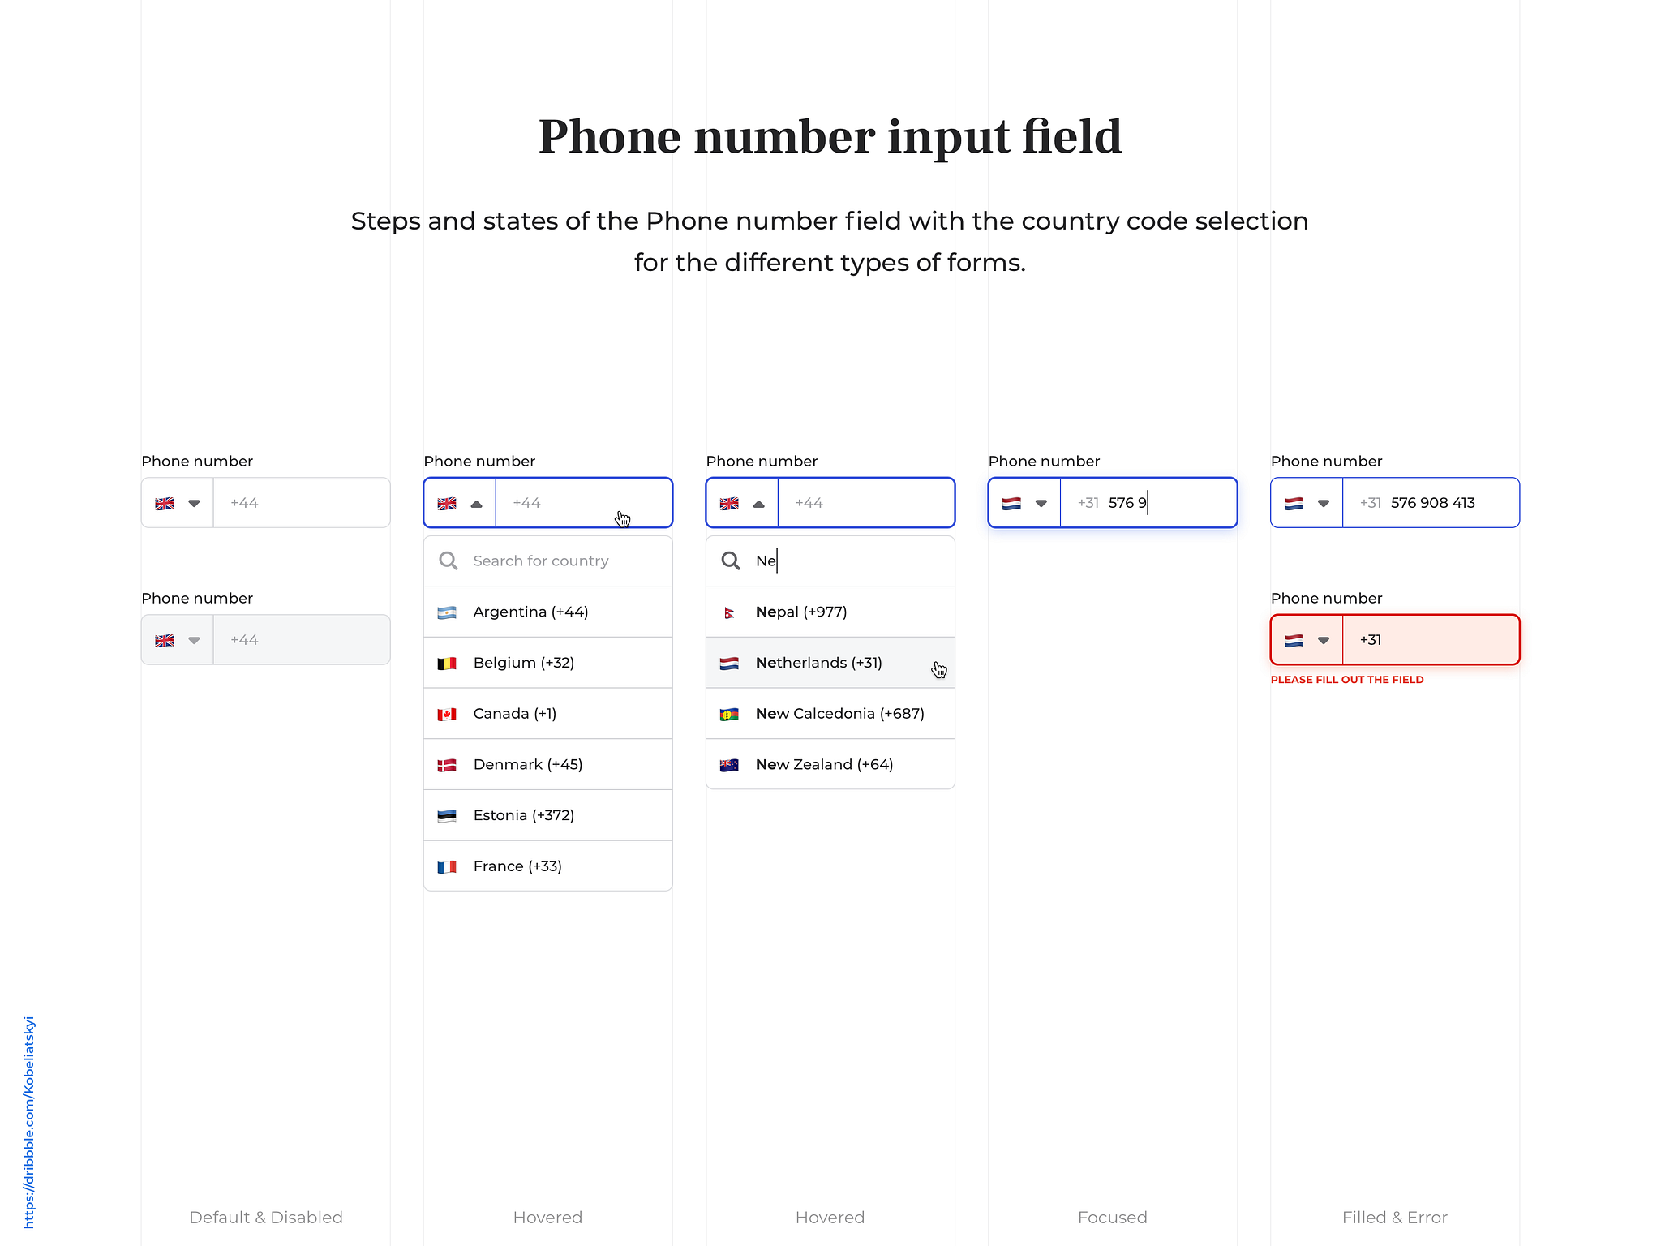Viewport: 1661px width, 1246px height.
Task: Click the 'Search for country' input field
Action: click(548, 561)
